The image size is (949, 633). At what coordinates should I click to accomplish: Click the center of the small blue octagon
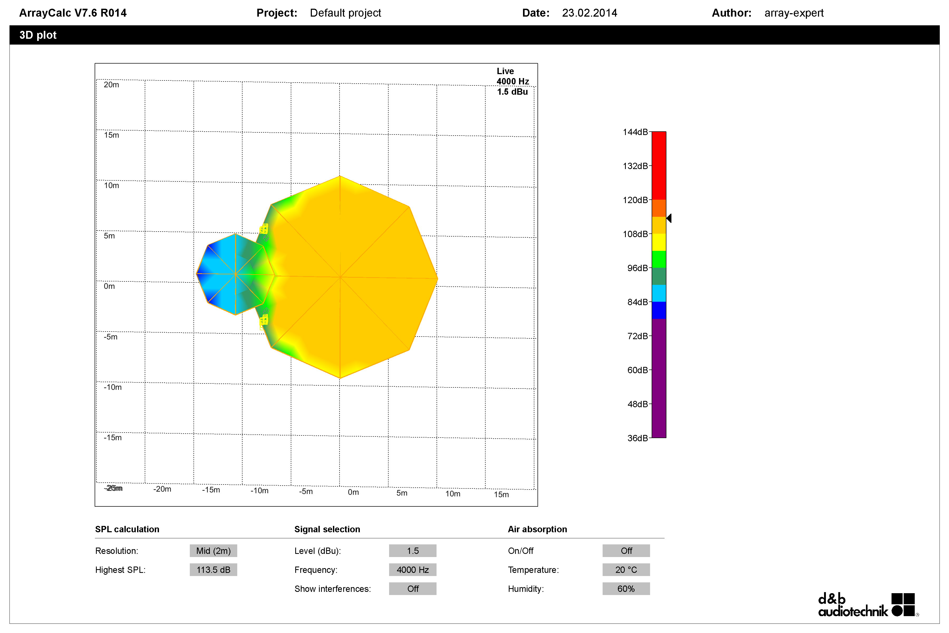coord(235,274)
